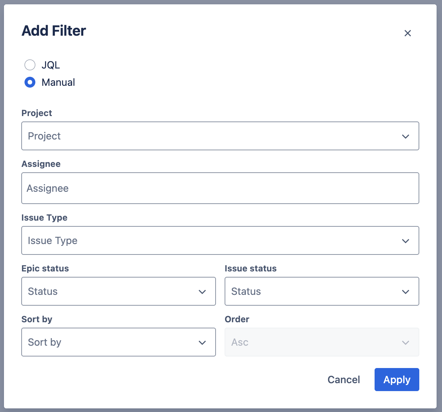The height and width of the screenshot is (412, 442).
Task: Apply the filter settings
Action: pos(397,380)
